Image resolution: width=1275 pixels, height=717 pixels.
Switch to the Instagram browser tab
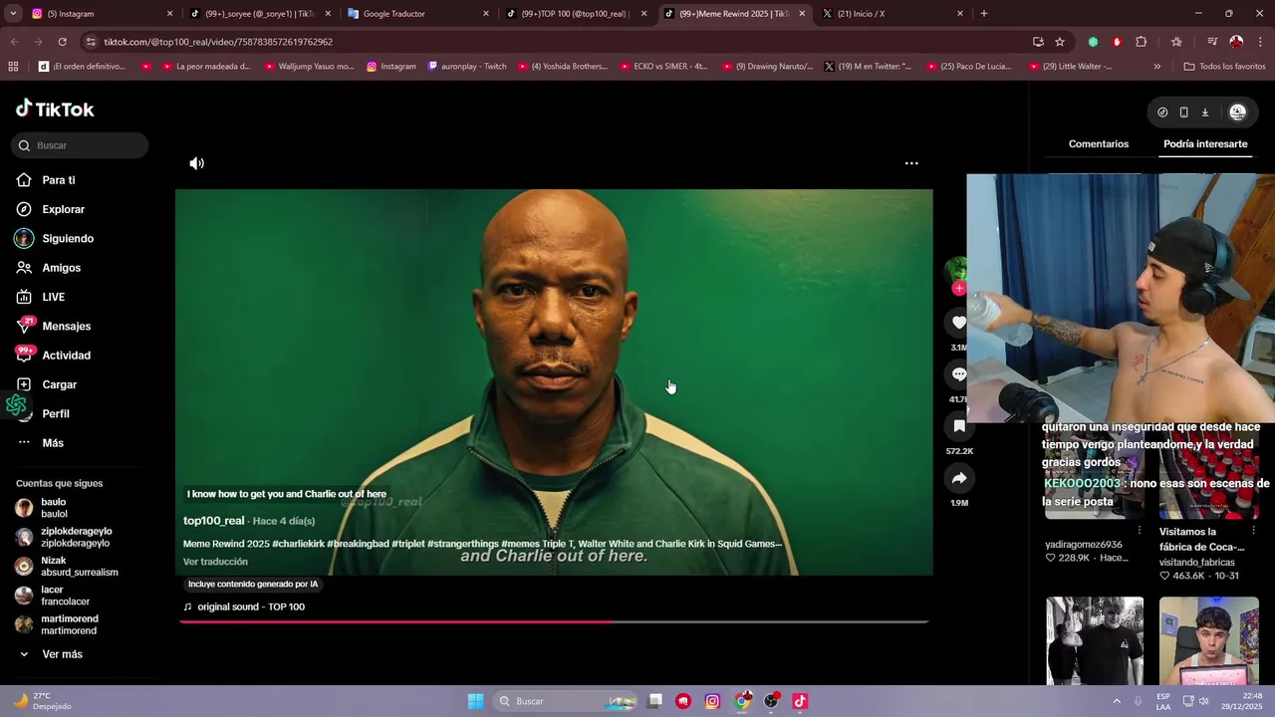(100, 14)
